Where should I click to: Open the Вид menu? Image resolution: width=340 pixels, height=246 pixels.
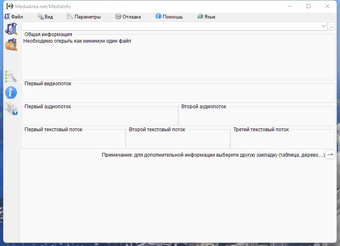[x=45, y=17]
